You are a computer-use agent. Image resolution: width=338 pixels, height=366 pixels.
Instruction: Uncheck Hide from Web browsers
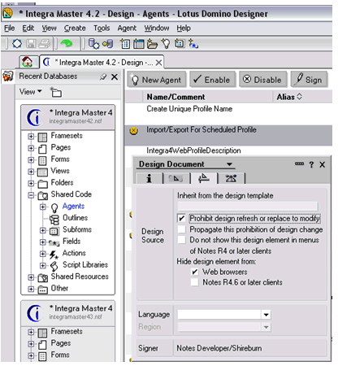point(194,272)
